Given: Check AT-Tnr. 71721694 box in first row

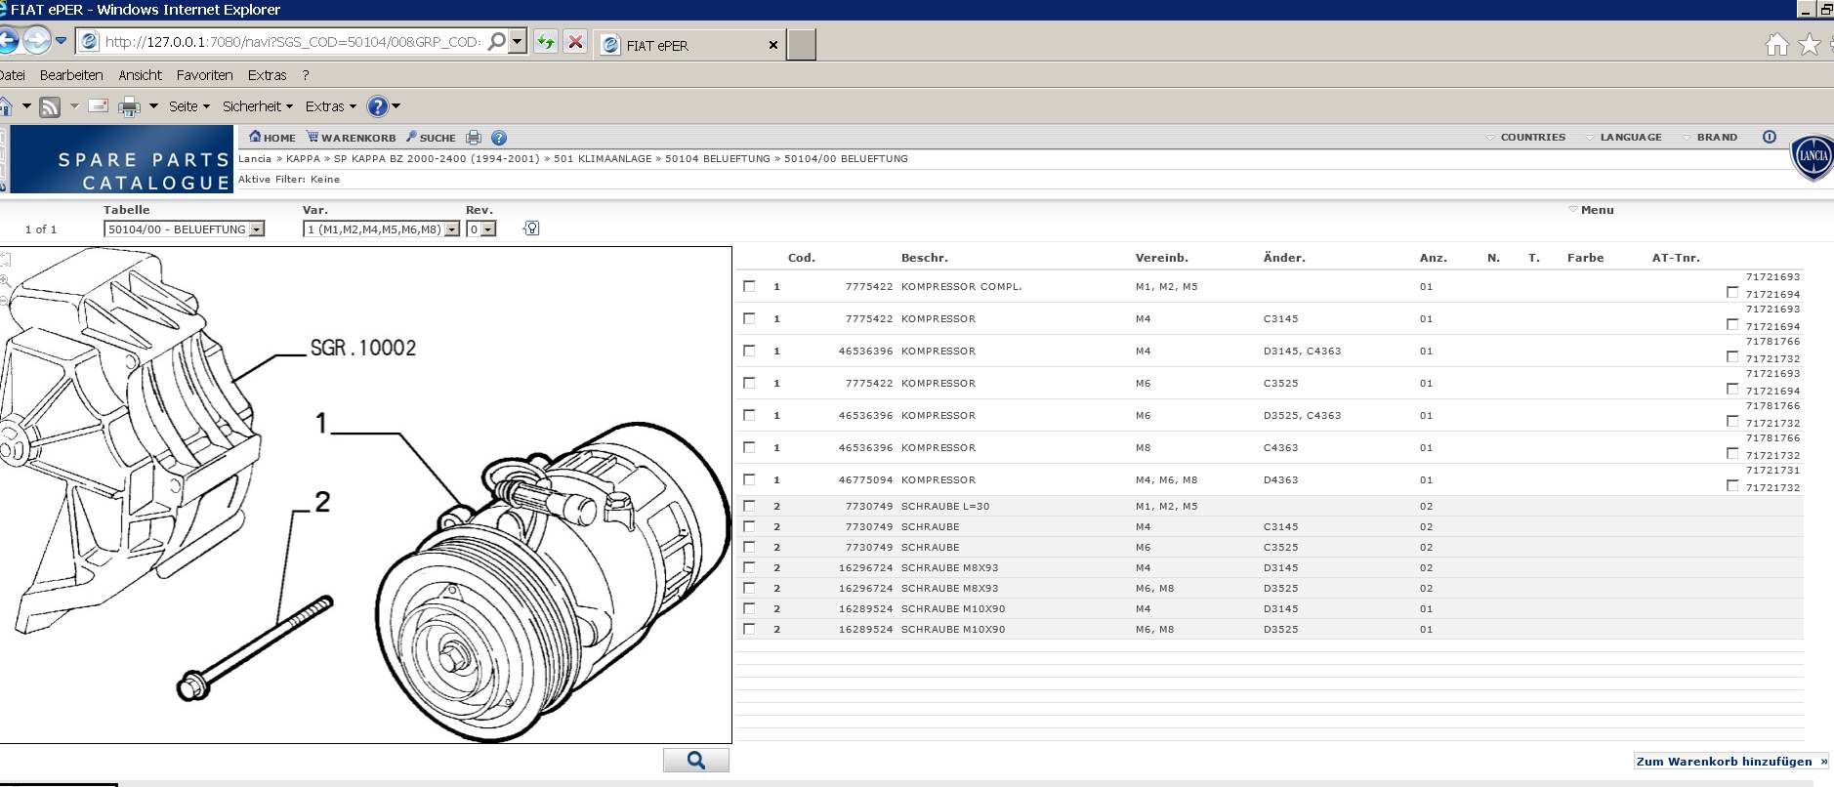Looking at the screenshot, I should 1732,292.
